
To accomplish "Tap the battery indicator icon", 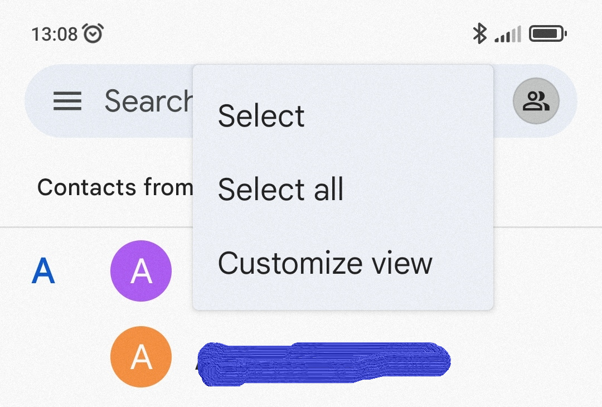I will pos(547,35).
